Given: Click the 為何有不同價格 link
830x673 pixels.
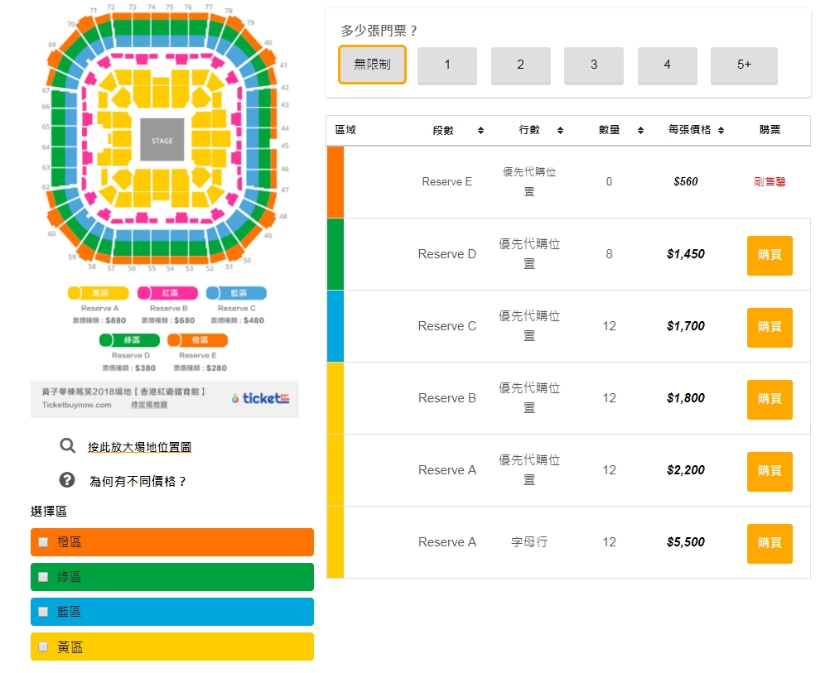Looking at the screenshot, I should [x=138, y=481].
